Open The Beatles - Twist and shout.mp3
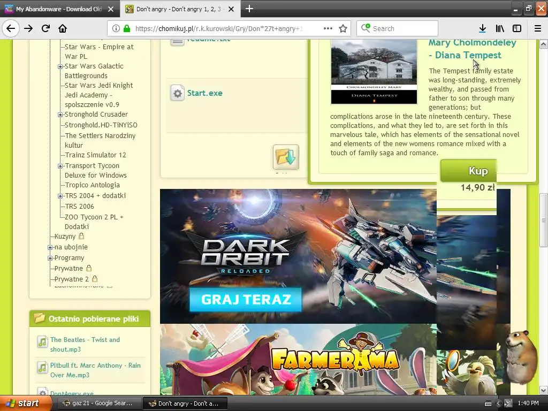 click(x=85, y=344)
